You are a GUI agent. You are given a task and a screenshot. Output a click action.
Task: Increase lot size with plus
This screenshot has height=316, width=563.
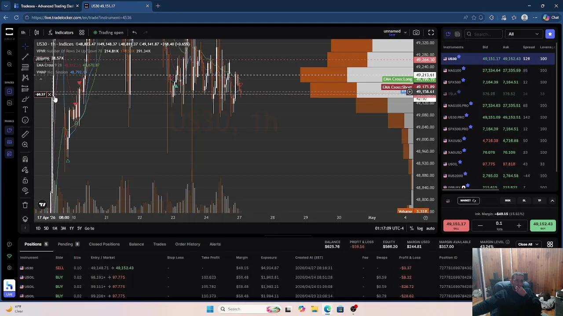[519, 226]
